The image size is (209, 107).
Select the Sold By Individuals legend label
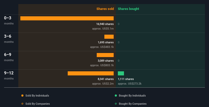(37, 96)
